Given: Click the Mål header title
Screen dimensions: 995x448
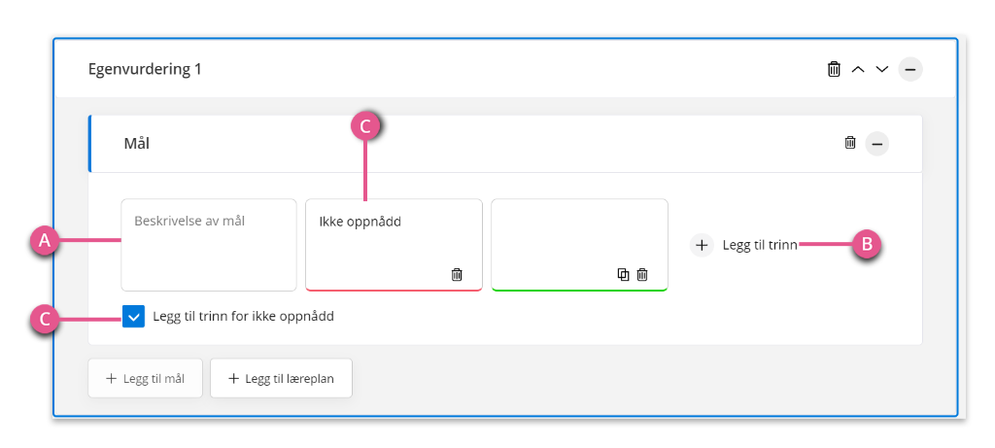Looking at the screenshot, I should pyautogui.click(x=136, y=144).
